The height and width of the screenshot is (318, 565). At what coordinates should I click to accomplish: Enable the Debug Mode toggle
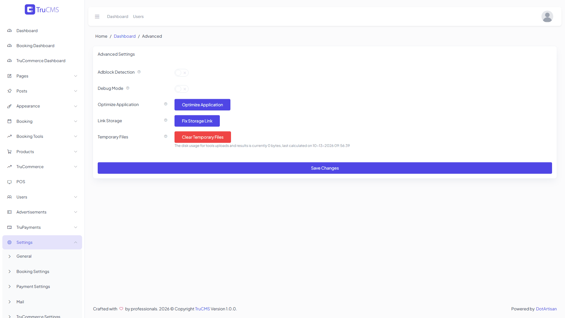click(x=181, y=89)
